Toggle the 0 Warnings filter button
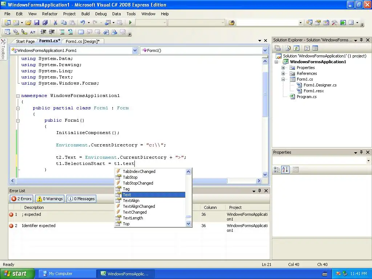This screenshot has height=279, width=372. click(50, 199)
